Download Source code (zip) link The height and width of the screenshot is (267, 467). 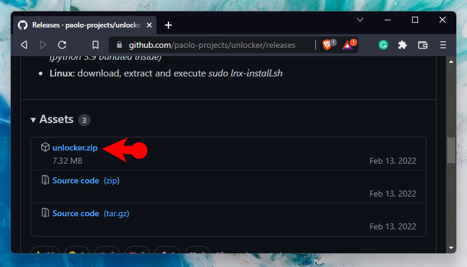pos(86,180)
